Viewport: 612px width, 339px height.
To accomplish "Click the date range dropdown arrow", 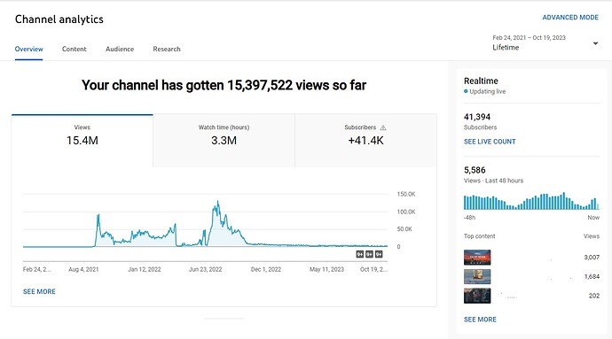I will (x=595, y=43).
